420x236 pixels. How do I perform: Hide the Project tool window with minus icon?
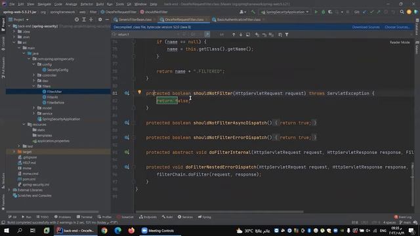(x=107, y=20)
